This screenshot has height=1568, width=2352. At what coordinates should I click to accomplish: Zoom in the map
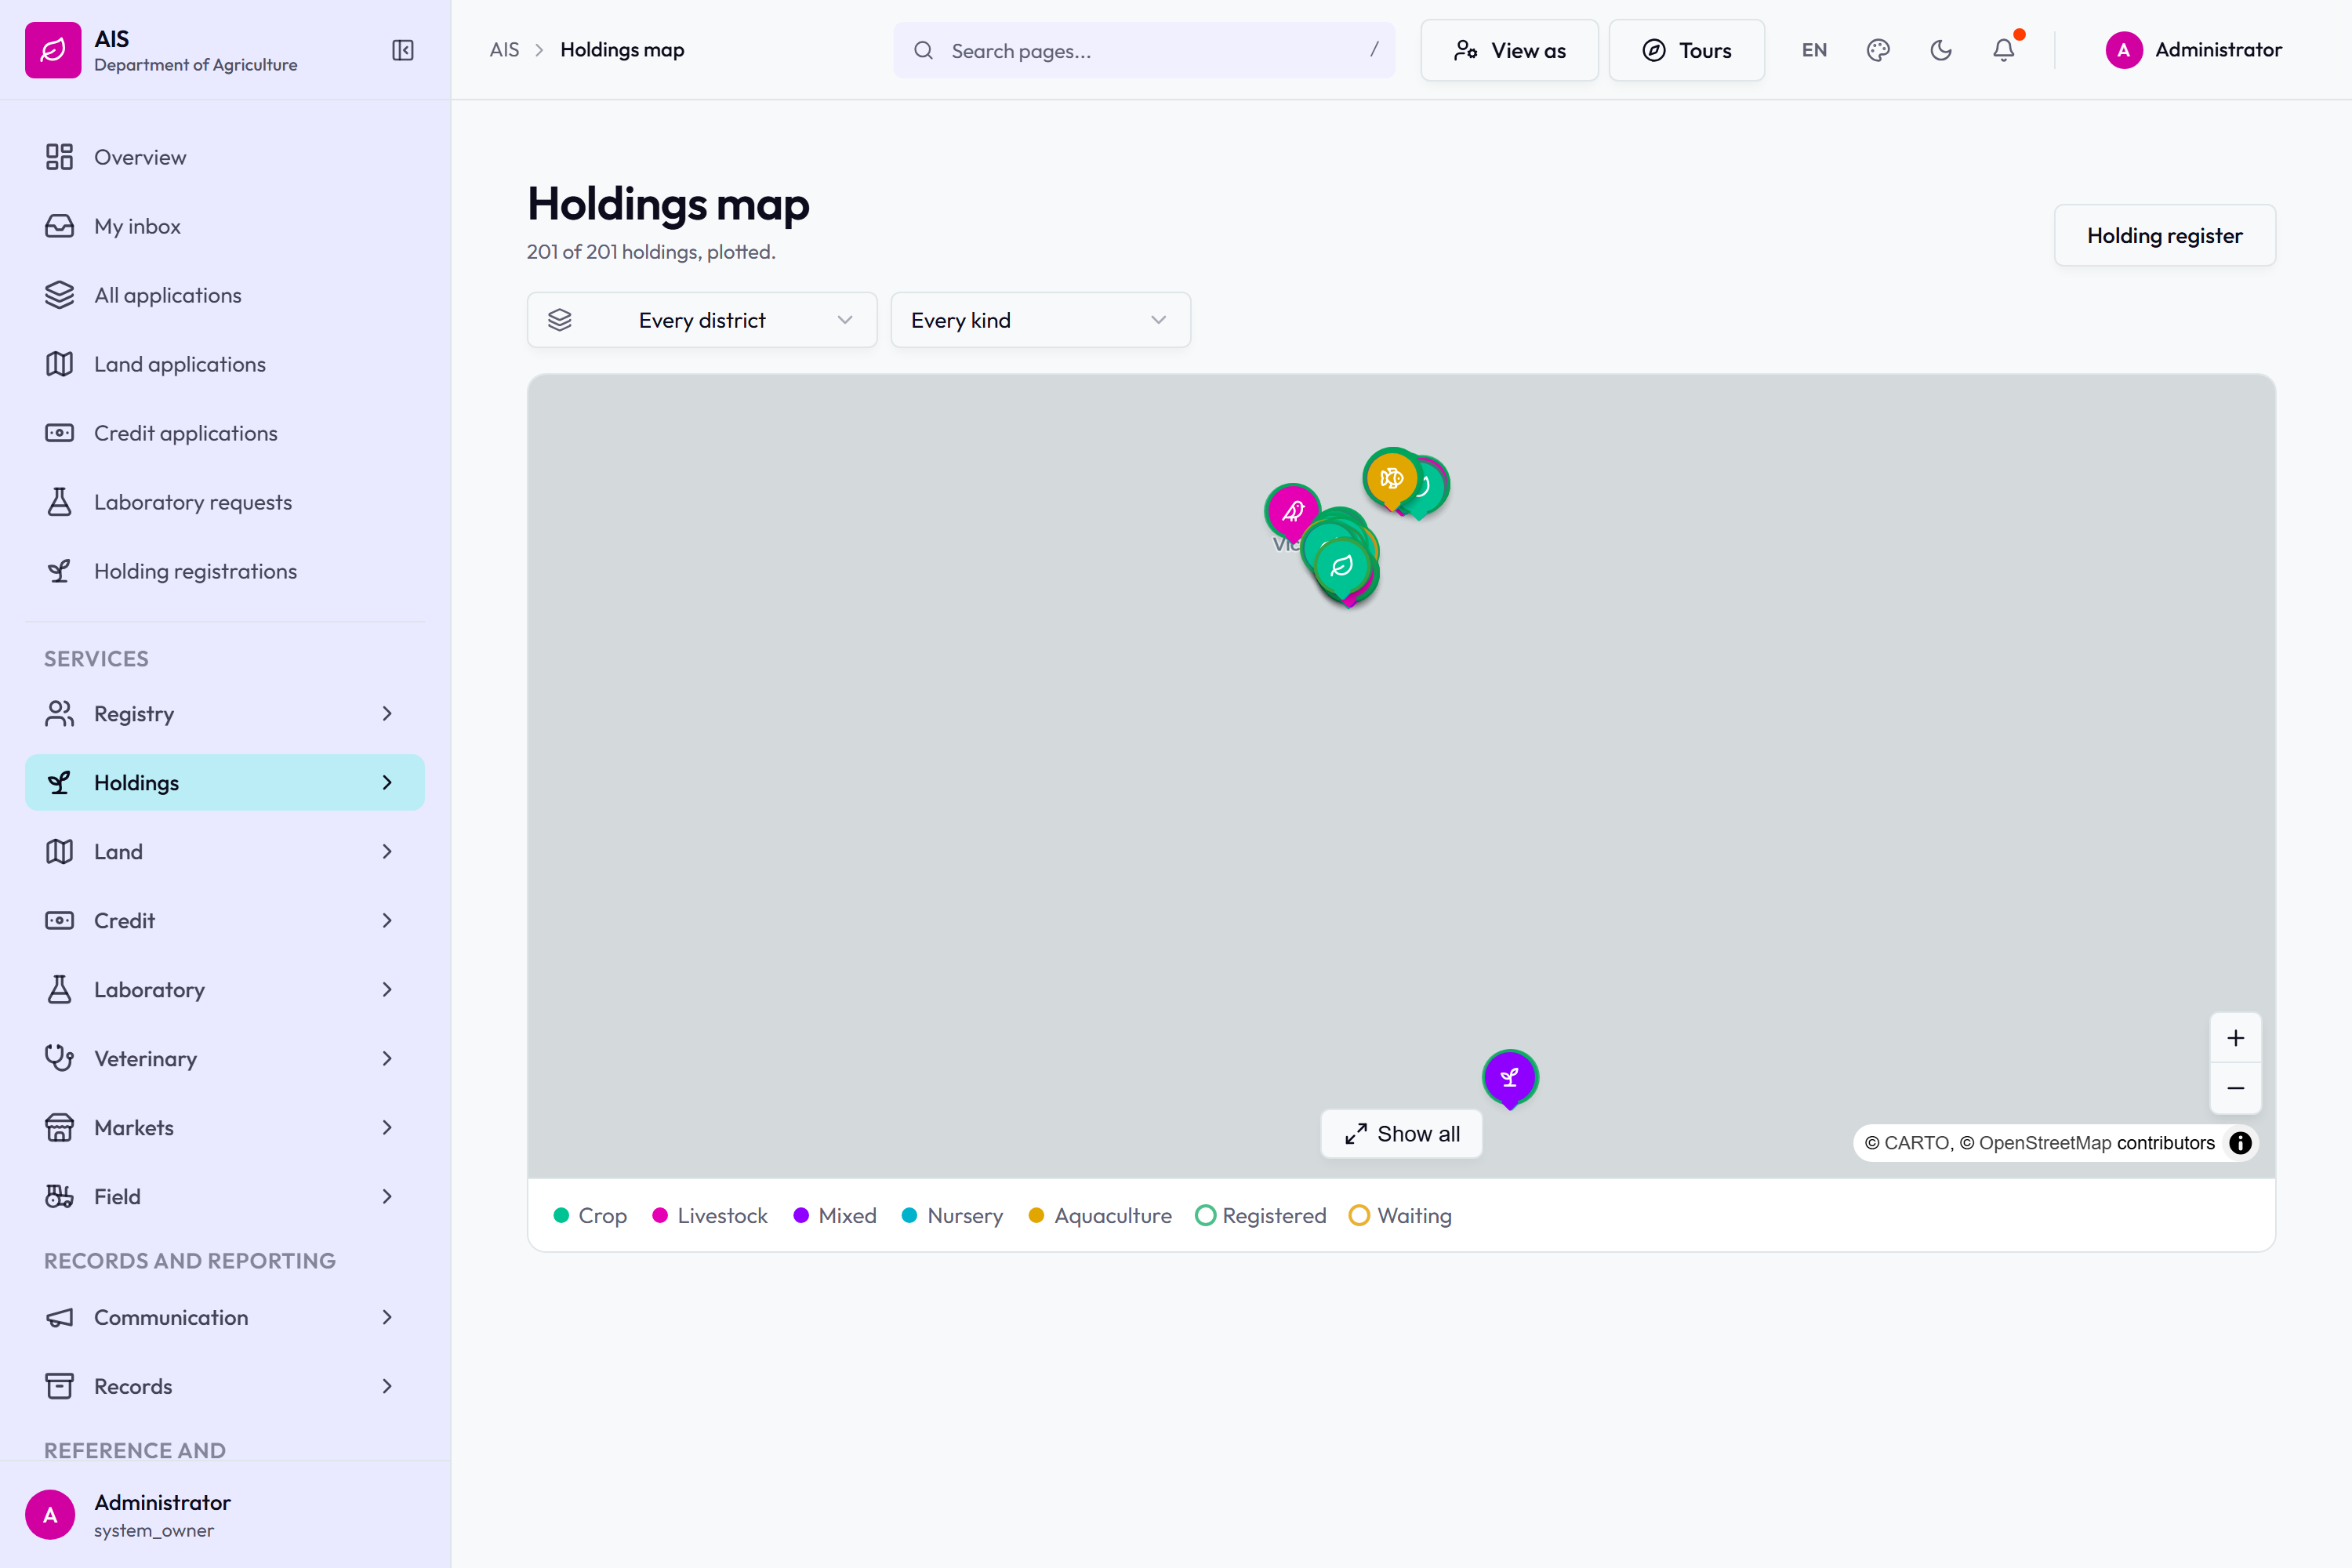click(2235, 1038)
